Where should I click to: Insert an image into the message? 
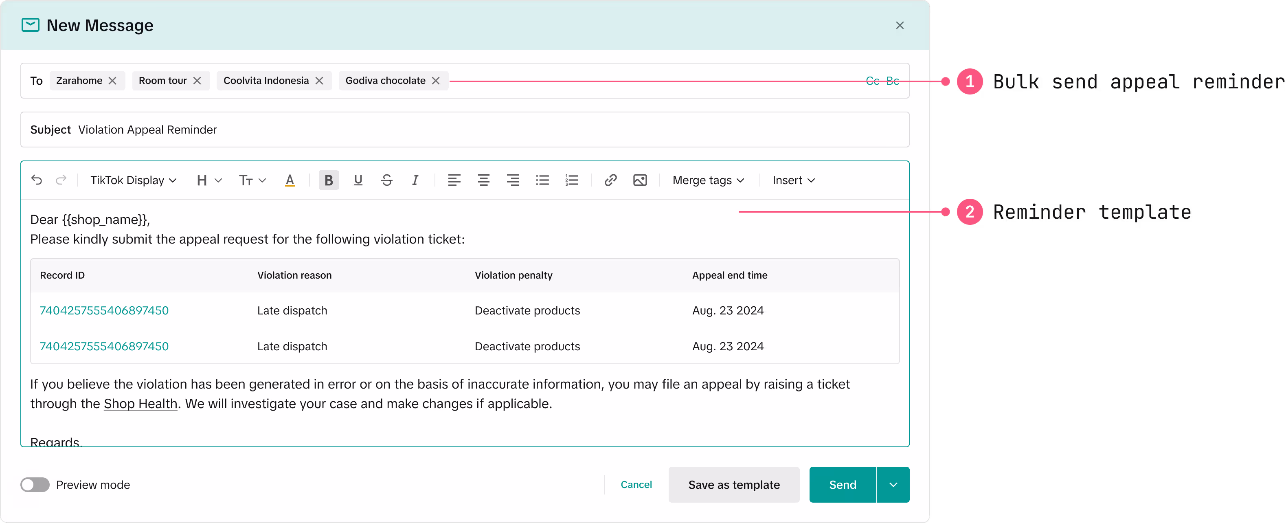639,180
